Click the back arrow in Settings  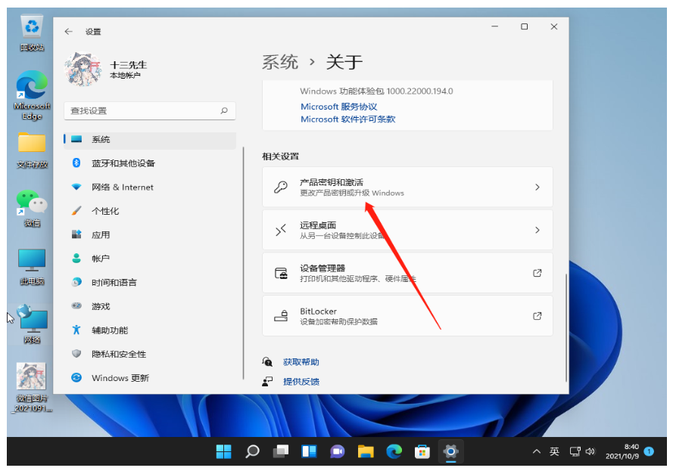tap(69, 32)
